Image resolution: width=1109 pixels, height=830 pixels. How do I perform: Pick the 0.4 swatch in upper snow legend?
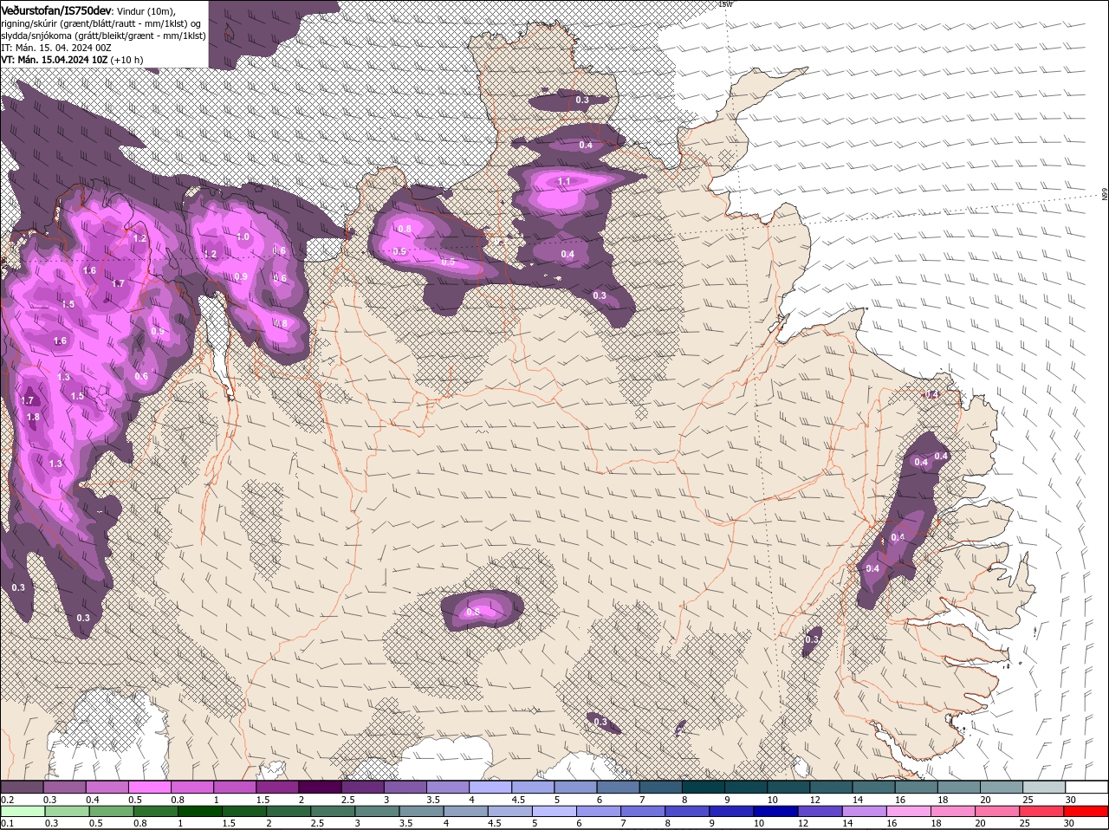pyautogui.click(x=107, y=787)
